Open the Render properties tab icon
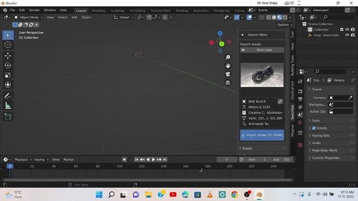This screenshot has height=201, width=358. pos(300,92)
